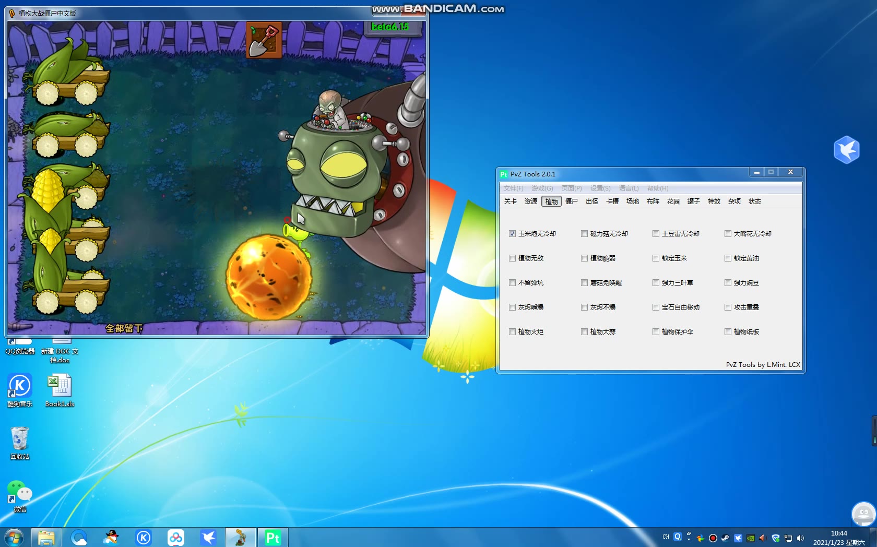This screenshot has width=877, height=547.
Task: Switch to the 状态 tab
Action: (x=755, y=201)
